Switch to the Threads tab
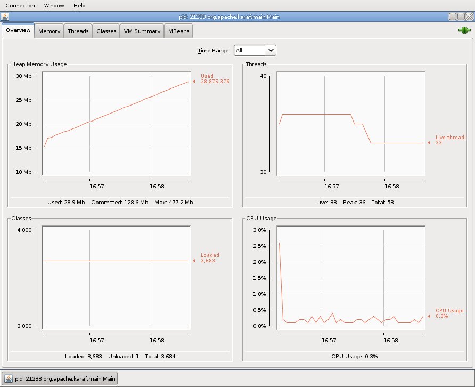 (78, 31)
